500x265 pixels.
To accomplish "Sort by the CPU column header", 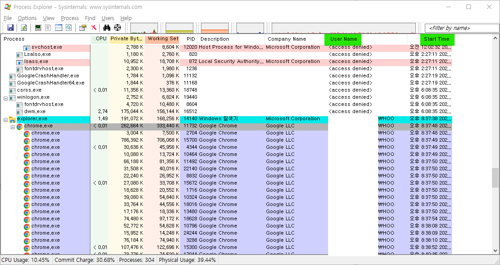I will coord(99,39).
